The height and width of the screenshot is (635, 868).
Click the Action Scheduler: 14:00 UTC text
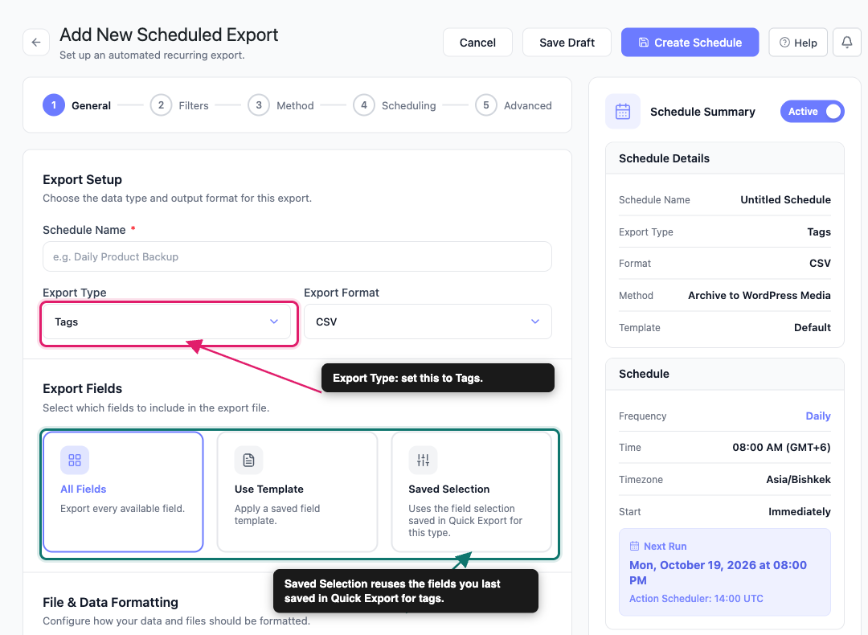(696, 599)
